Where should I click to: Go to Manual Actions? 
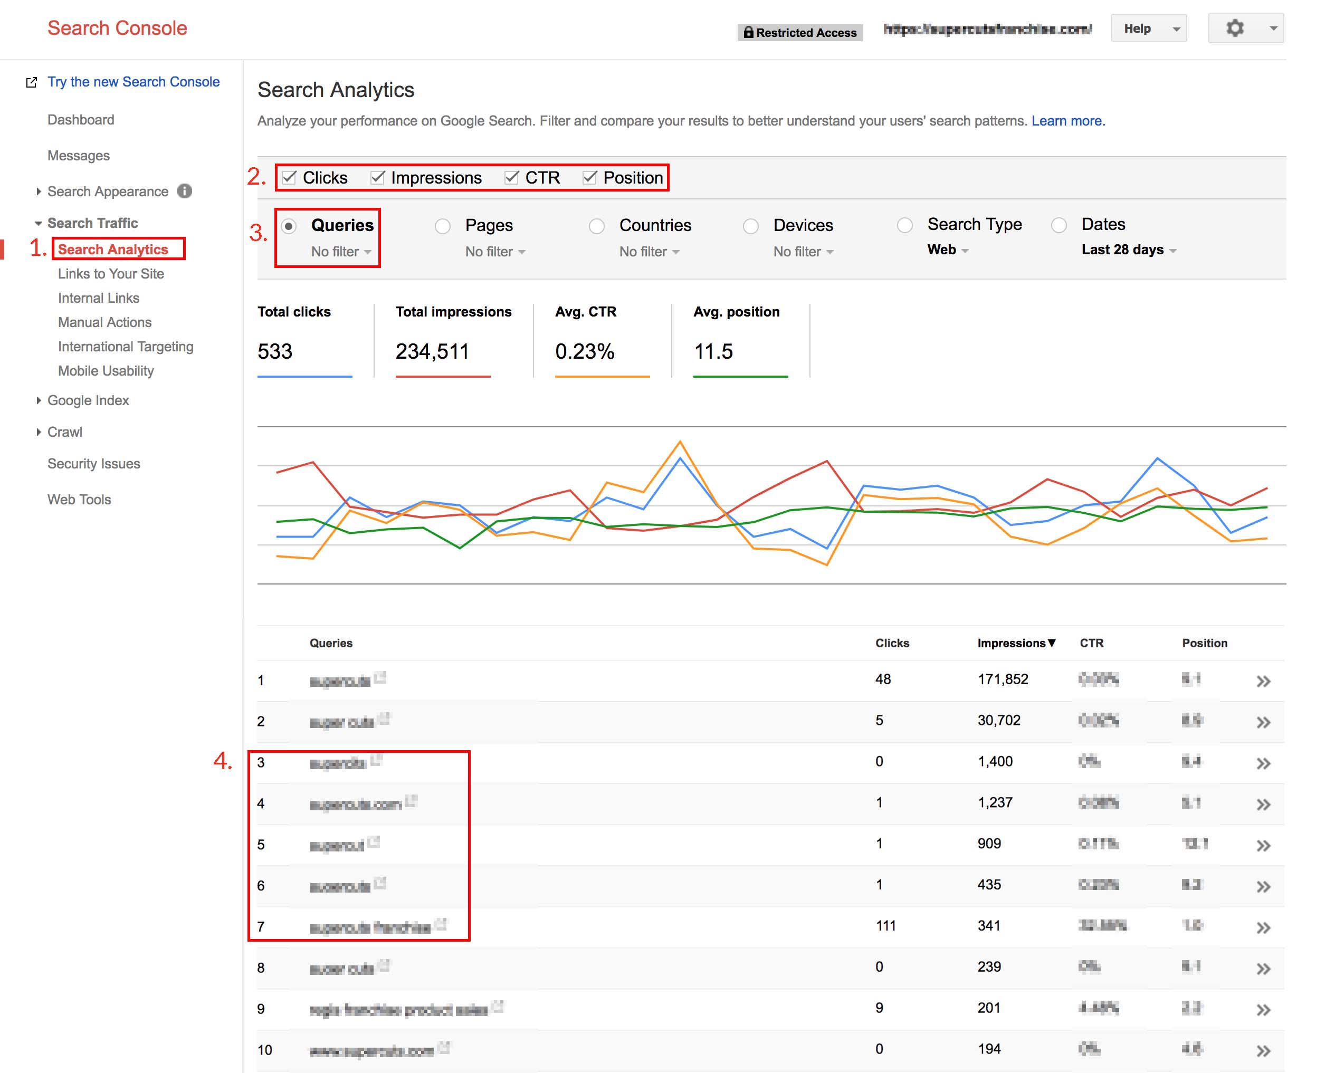click(104, 322)
